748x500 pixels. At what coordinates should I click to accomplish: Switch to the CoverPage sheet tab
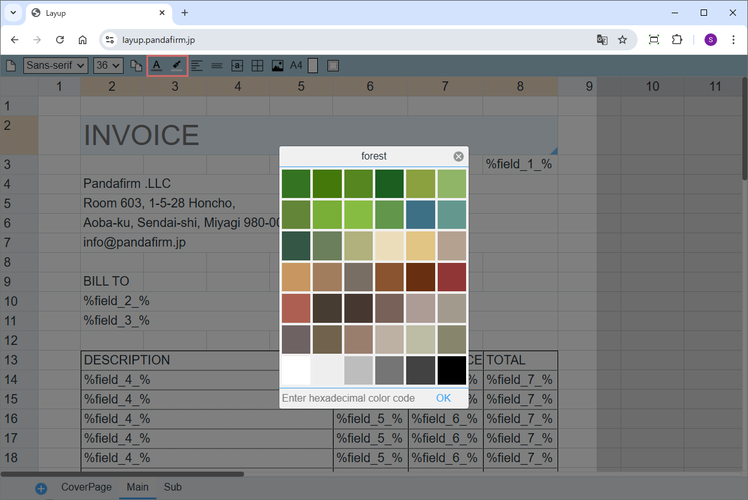[86, 487]
